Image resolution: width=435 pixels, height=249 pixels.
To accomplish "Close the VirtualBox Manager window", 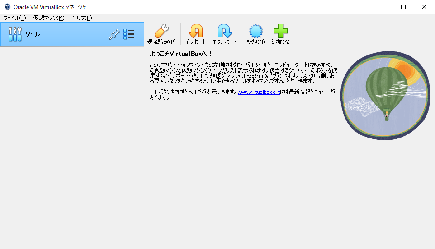I will (x=424, y=7).
